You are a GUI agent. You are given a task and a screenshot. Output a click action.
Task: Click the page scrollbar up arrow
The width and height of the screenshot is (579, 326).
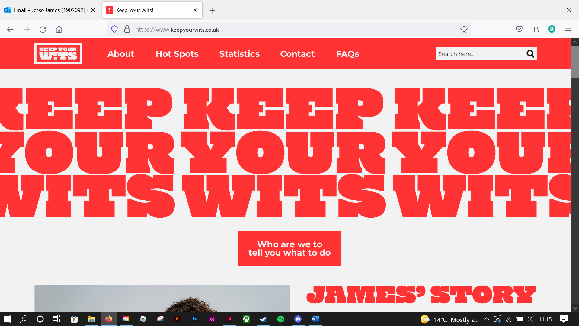click(x=575, y=42)
